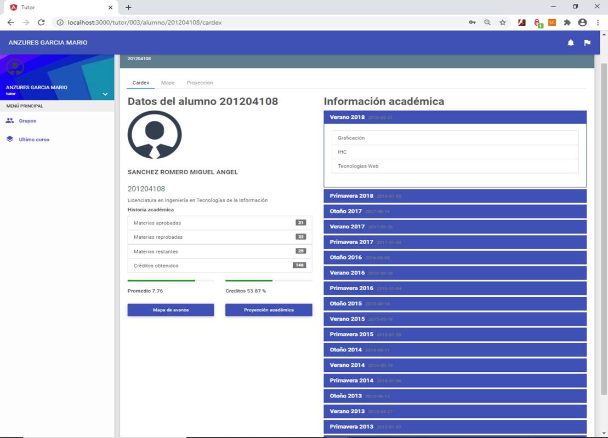Reload the page in browser
The height and width of the screenshot is (438, 608).
click(x=41, y=22)
